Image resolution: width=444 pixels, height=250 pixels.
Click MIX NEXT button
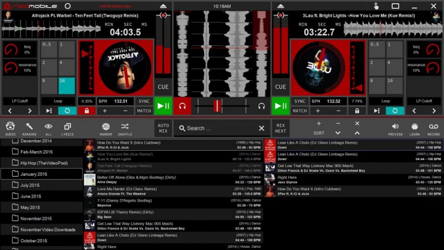click(281, 128)
